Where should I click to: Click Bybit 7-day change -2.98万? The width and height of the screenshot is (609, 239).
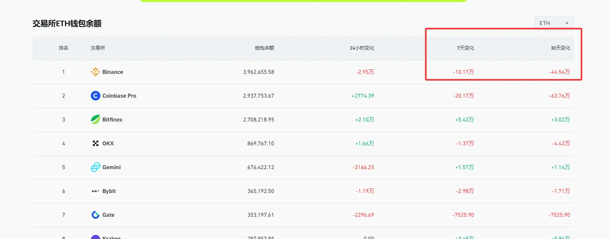[x=465, y=191]
